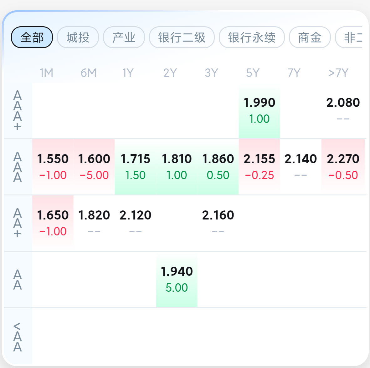The image size is (370, 368).
Task: Click the AAA 3Y cell showing 1.860
Action: pyautogui.click(x=218, y=167)
